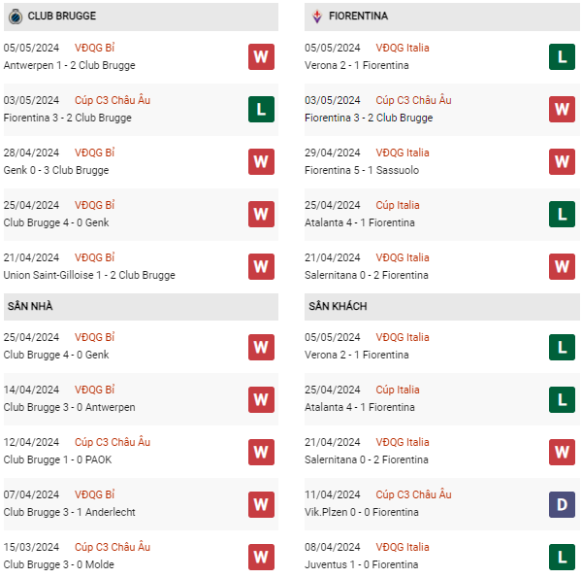Open the Club Brugge 3 - 1 Anderlecht match

pyautogui.click(x=69, y=512)
